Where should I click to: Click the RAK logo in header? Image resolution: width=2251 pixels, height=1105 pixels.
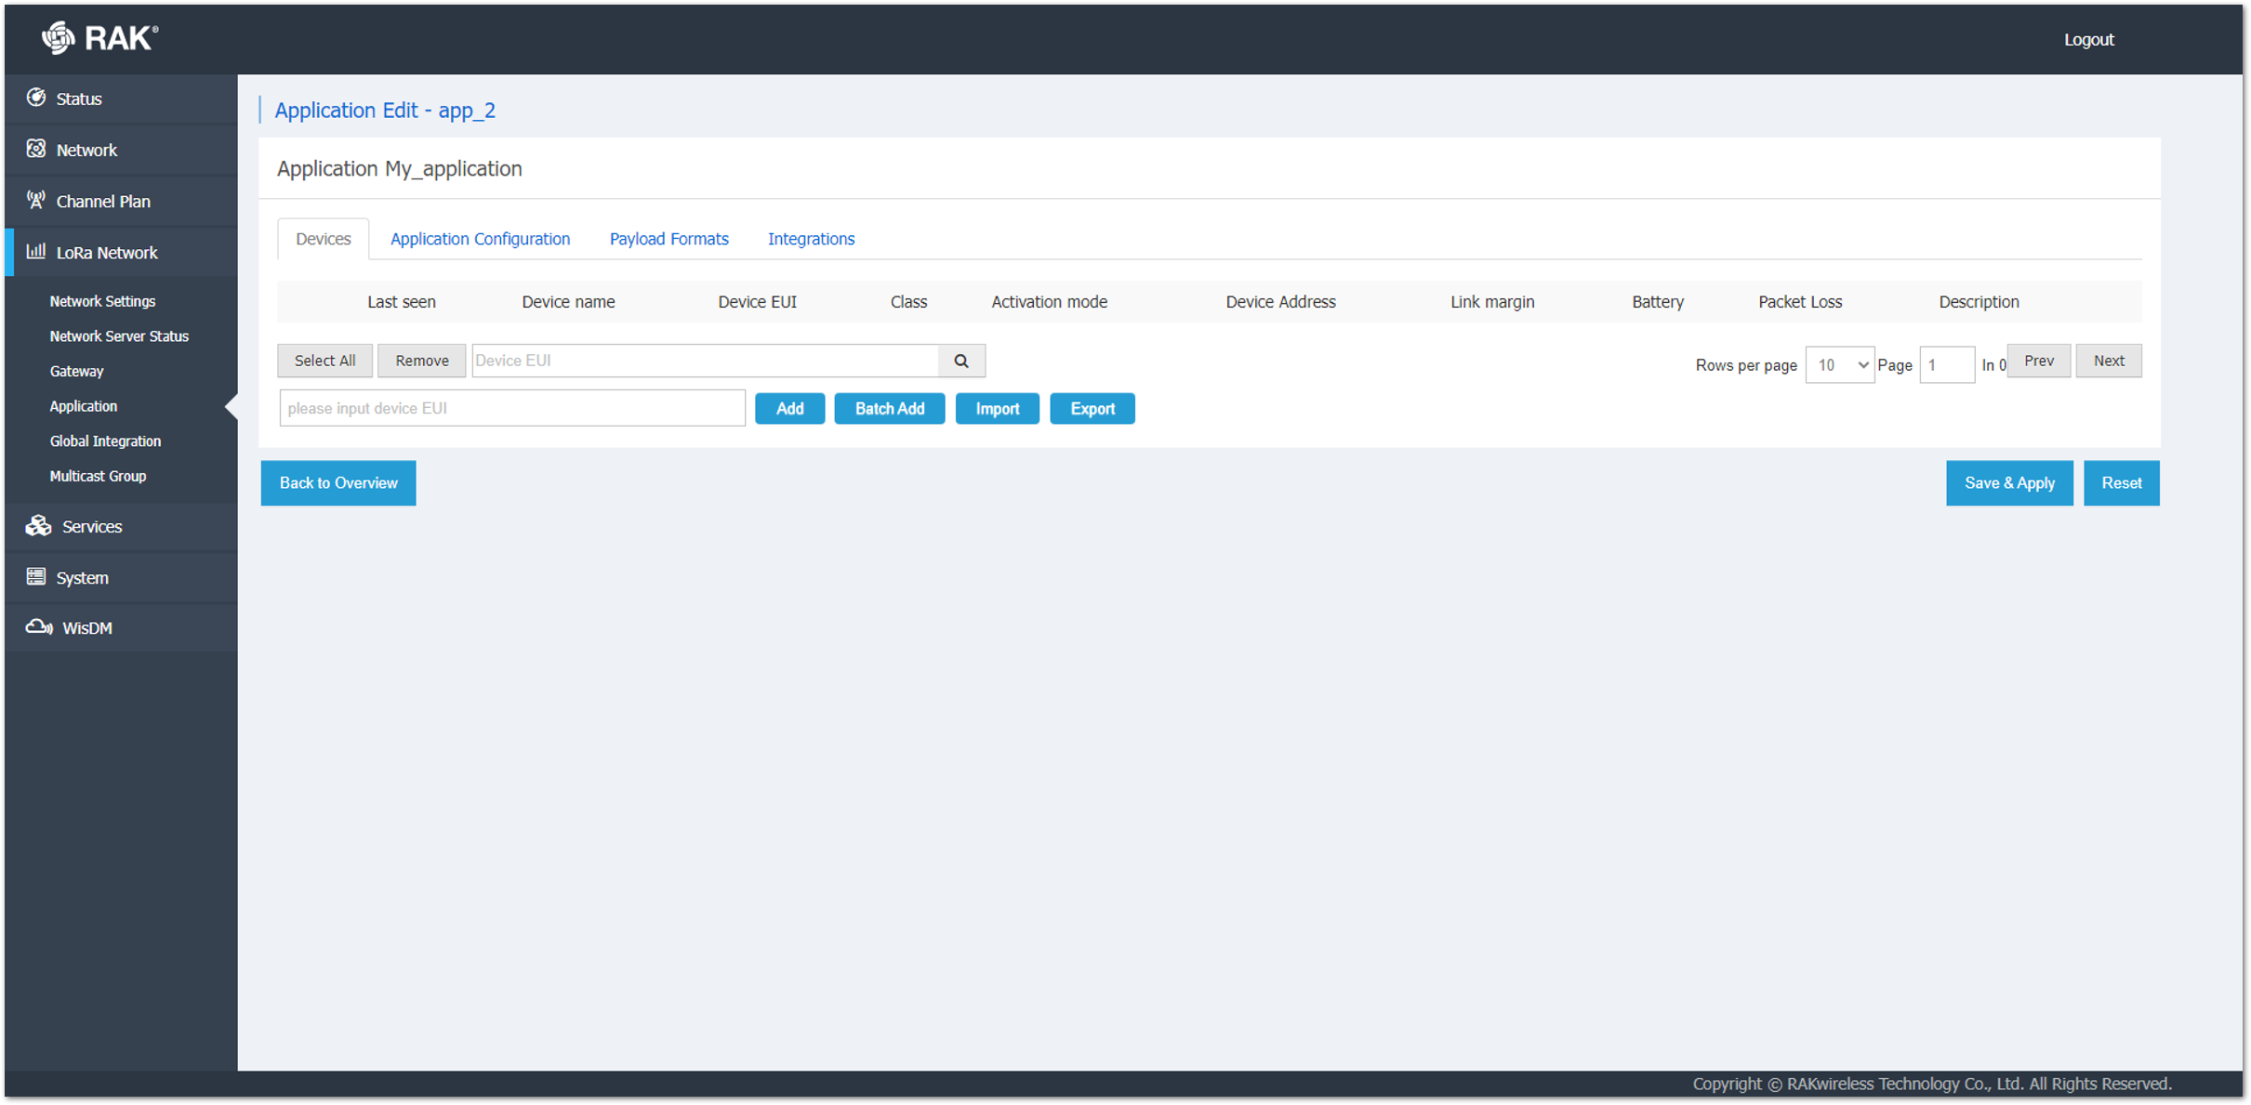click(x=99, y=38)
